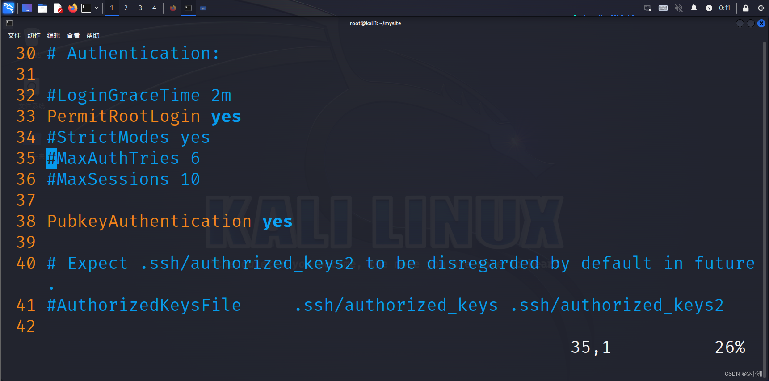Open the 查看 menu
The image size is (769, 381).
tap(73, 35)
